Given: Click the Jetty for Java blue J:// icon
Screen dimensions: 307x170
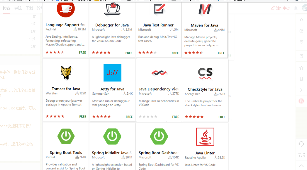Looking at the screenshot, I should tap(112, 73).
